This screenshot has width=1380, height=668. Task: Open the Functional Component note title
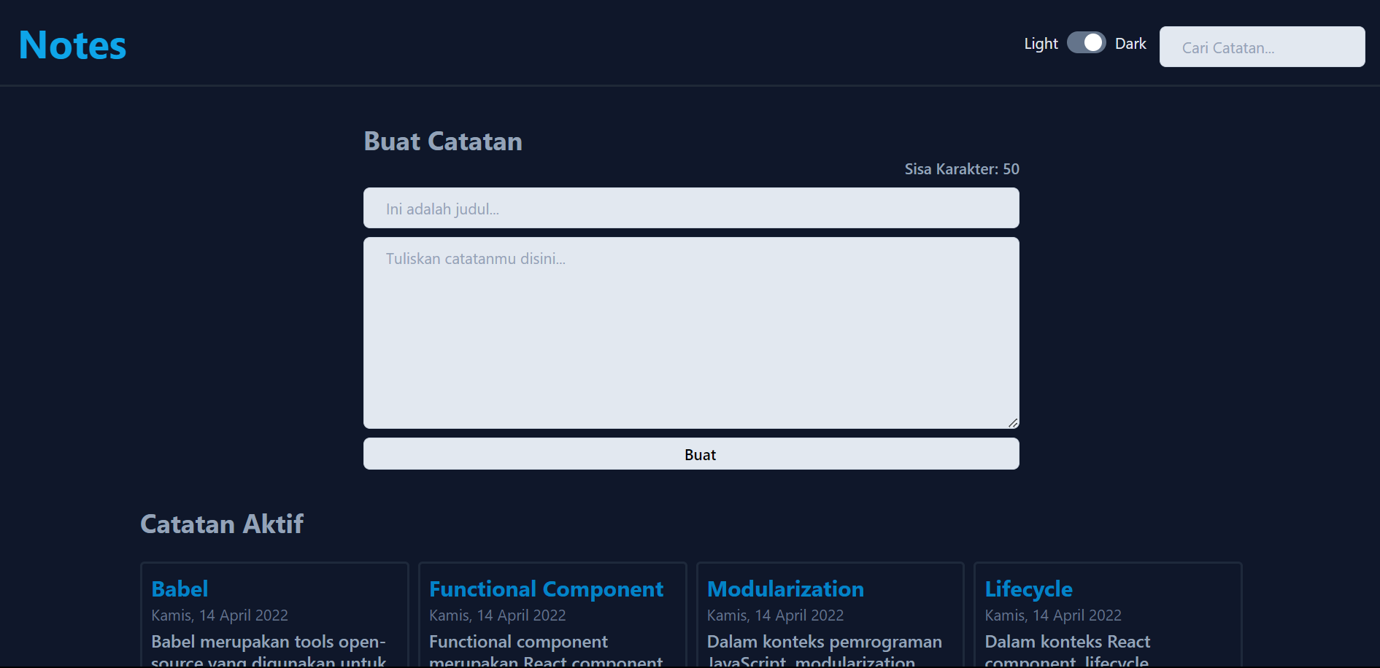[546, 589]
